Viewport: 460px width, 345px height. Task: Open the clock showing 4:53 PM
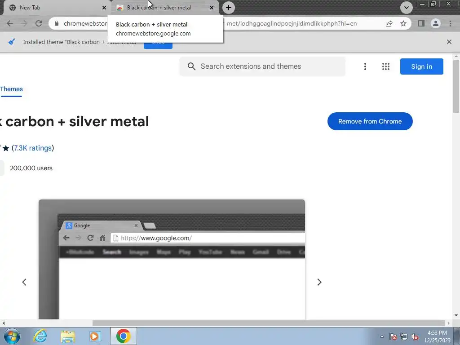(437, 336)
